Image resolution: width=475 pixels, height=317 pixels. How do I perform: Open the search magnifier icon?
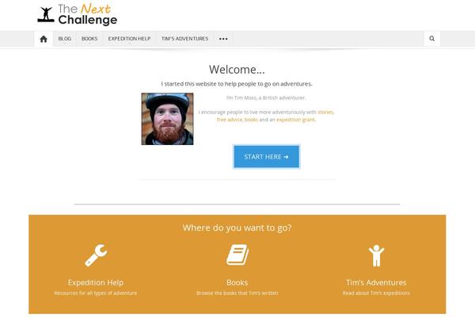pos(432,39)
